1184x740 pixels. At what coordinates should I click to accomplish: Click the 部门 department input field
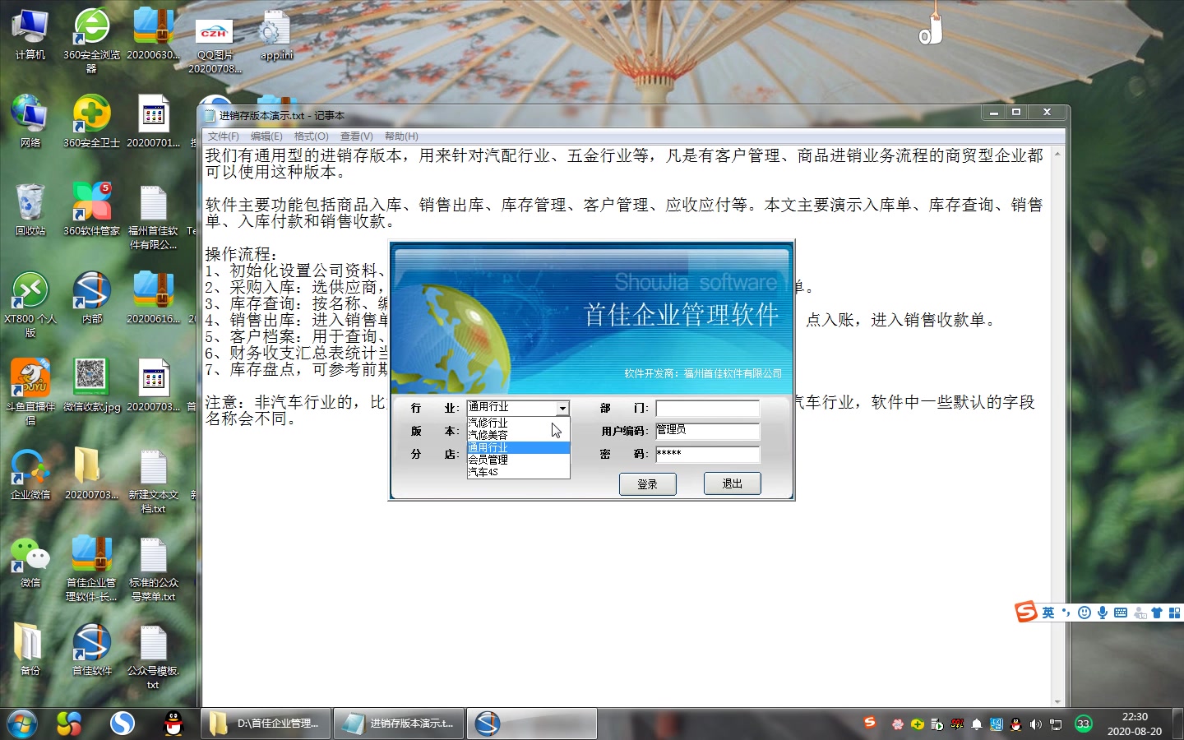pyautogui.click(x=707, y=409)
